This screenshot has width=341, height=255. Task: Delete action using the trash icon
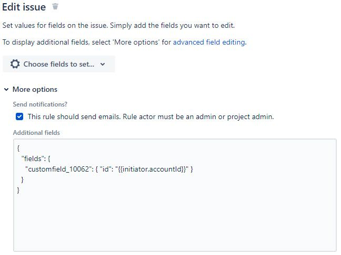[55, 6]
